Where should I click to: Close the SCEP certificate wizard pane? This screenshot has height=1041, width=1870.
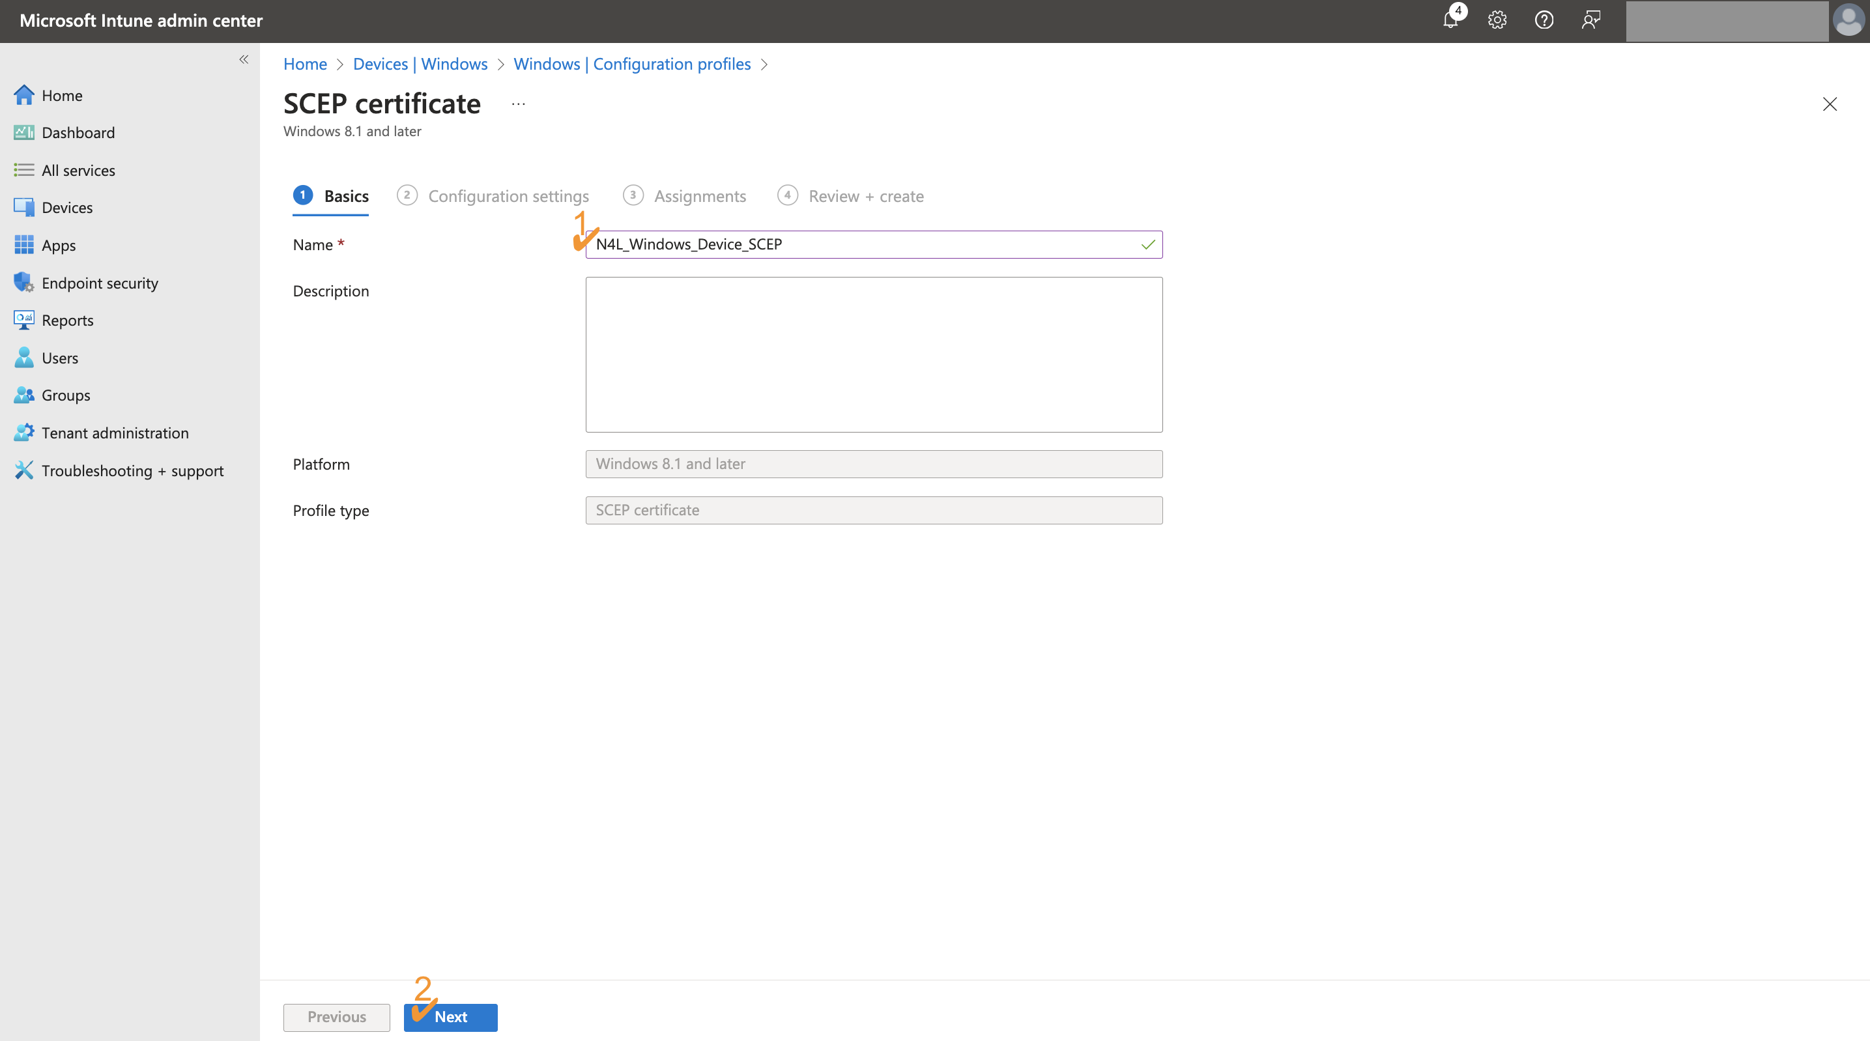pyautogui.click(x=1831, y=104)
